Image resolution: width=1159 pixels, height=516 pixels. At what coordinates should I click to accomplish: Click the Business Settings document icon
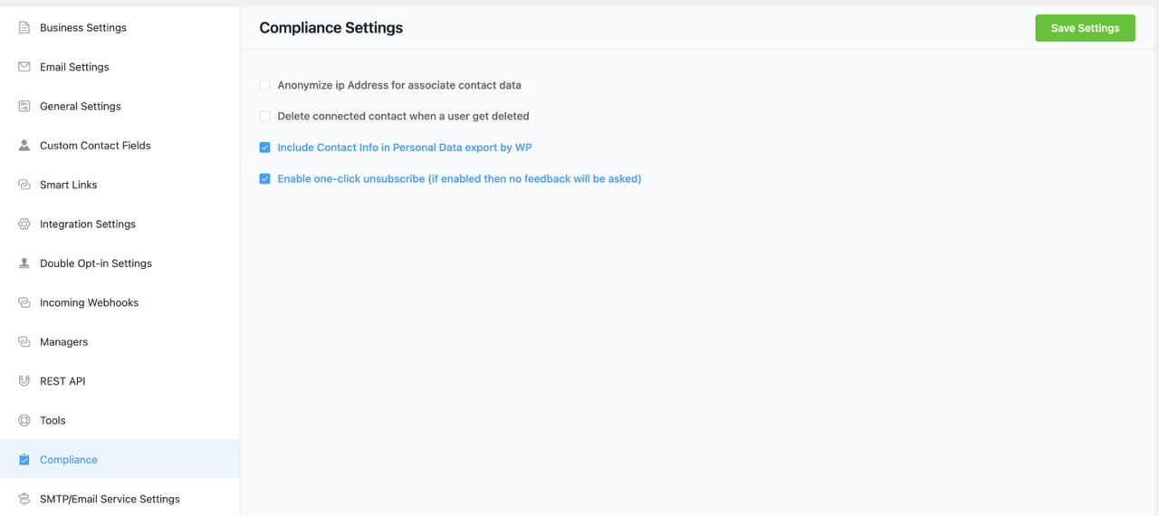click(24, 28)
